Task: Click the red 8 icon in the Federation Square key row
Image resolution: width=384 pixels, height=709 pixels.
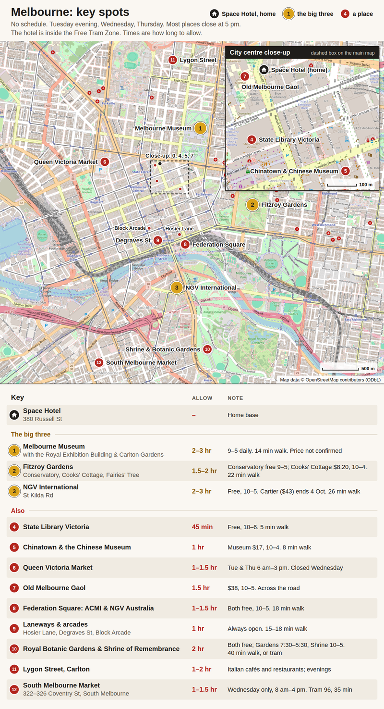Action: 14,608
